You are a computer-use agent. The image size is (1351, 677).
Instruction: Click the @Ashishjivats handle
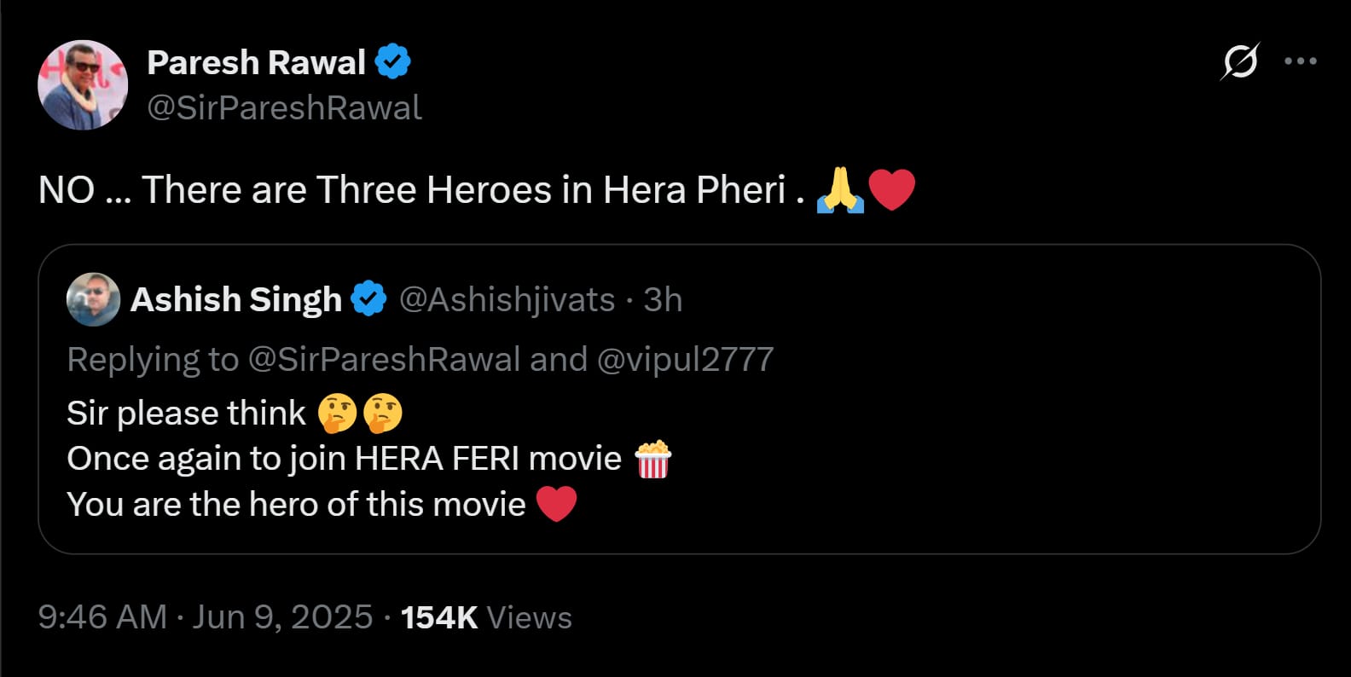point(507,300)
